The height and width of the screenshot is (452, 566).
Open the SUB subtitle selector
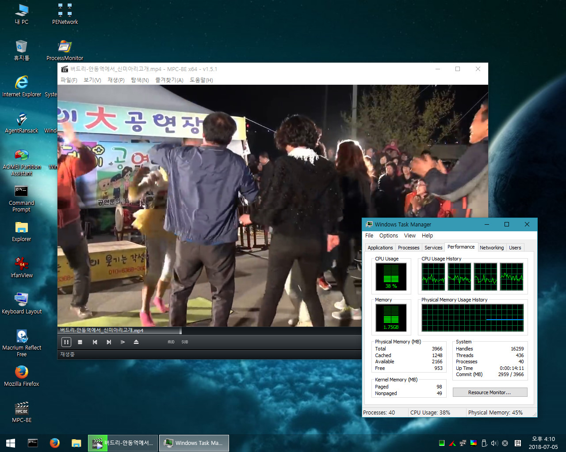[x=185, y=342]
